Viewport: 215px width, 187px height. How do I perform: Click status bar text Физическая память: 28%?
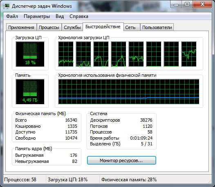pos(129,180)
